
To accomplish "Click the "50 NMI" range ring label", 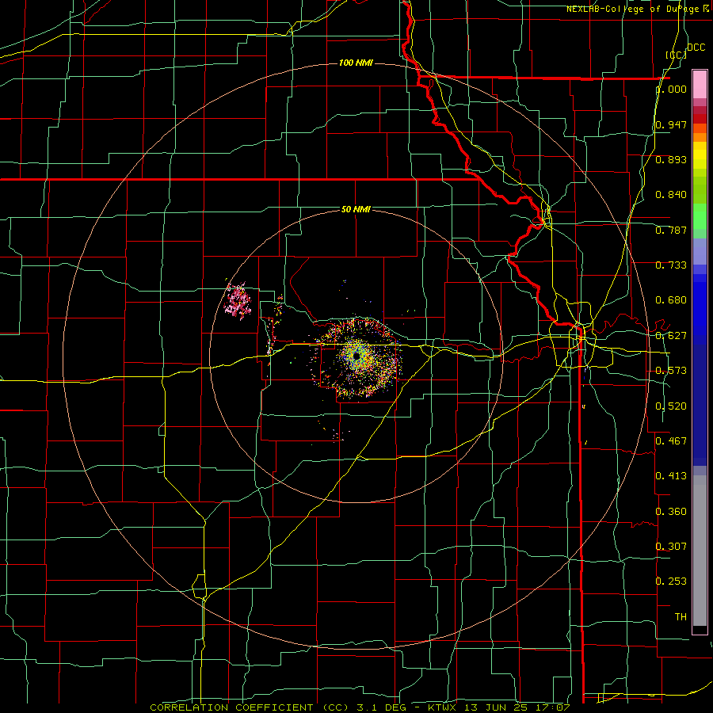I will pyautogui.click(x=356, y=209).
